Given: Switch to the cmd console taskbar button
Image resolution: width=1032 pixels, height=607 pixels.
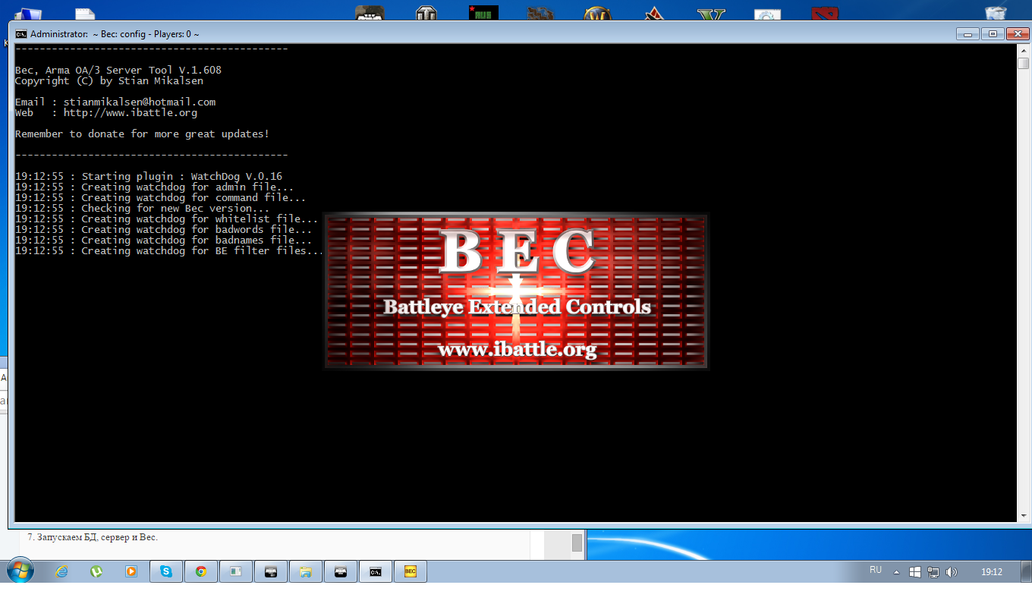Looking at the screenshot, I should (376, 571).
